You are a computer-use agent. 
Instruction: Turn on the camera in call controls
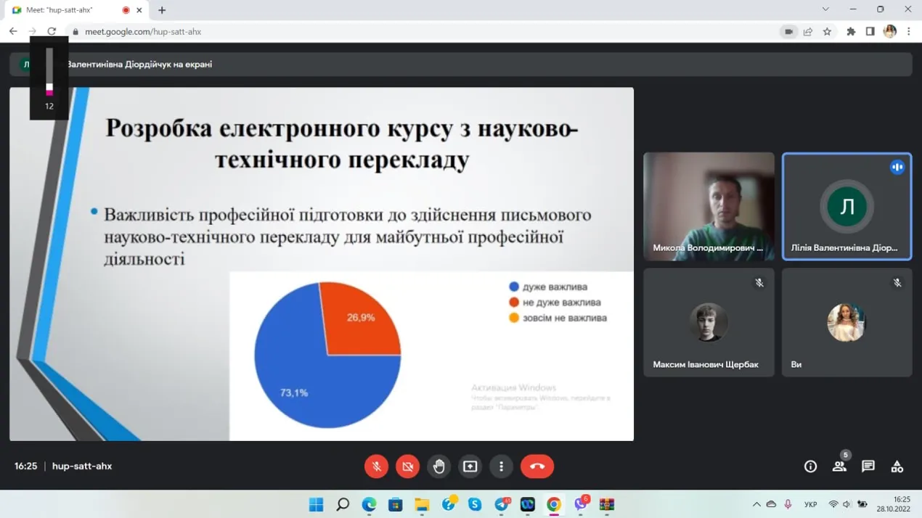click(x=407, y=466)
